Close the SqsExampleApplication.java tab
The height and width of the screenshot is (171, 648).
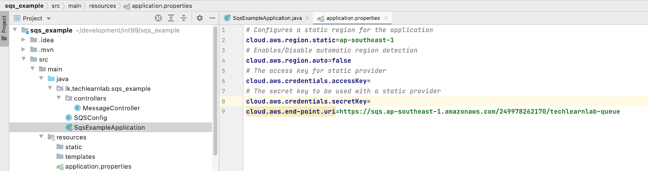pos(307,18)
